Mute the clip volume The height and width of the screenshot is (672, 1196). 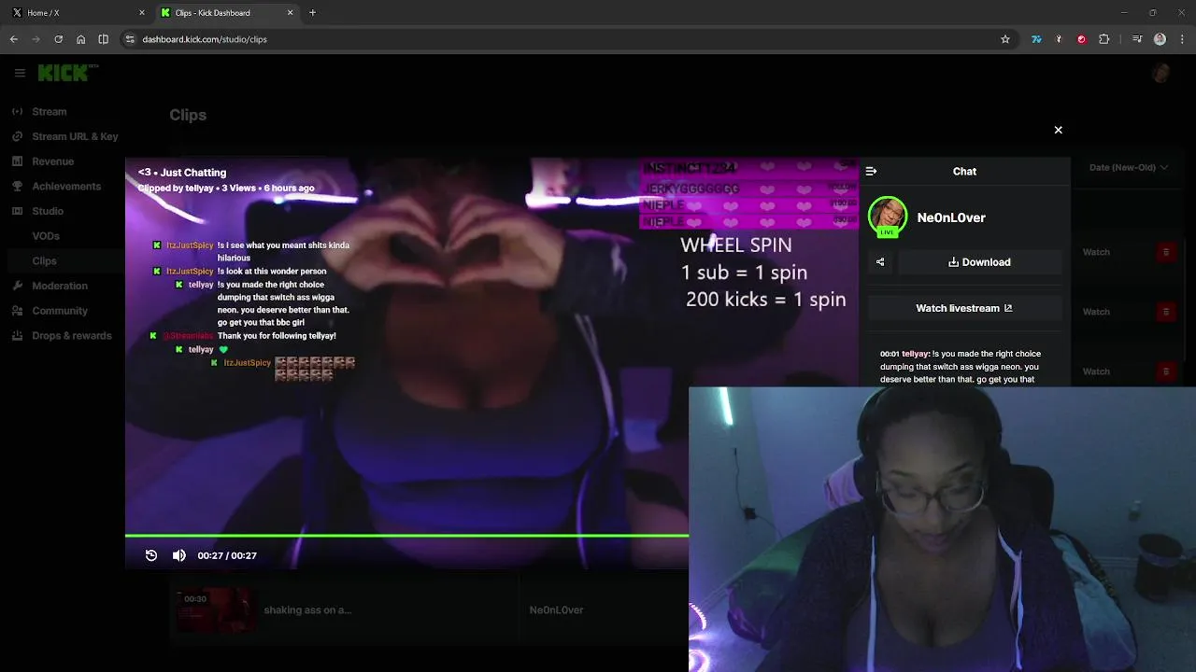[179, 555]
